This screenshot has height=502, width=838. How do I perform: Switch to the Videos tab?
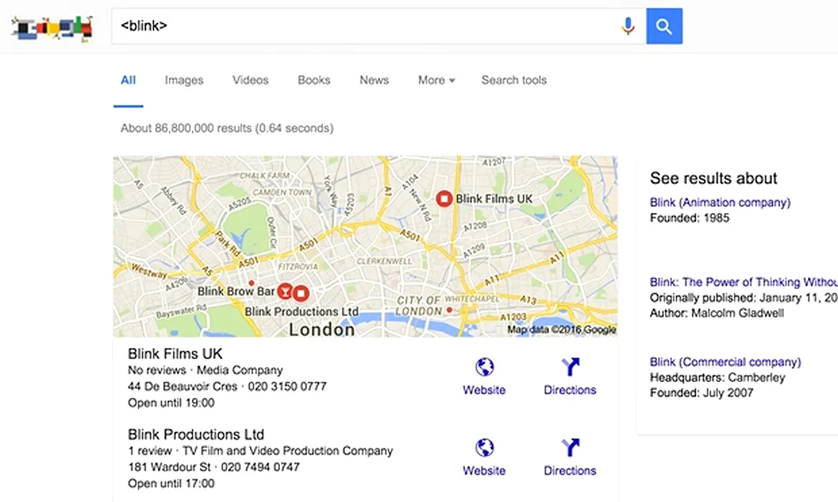(x=250, y=80)
